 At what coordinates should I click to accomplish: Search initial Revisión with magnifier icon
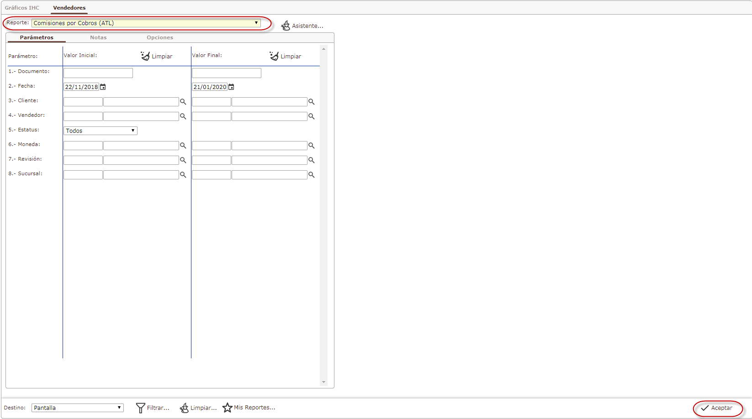pyautogui.click(x=183, y=160)
